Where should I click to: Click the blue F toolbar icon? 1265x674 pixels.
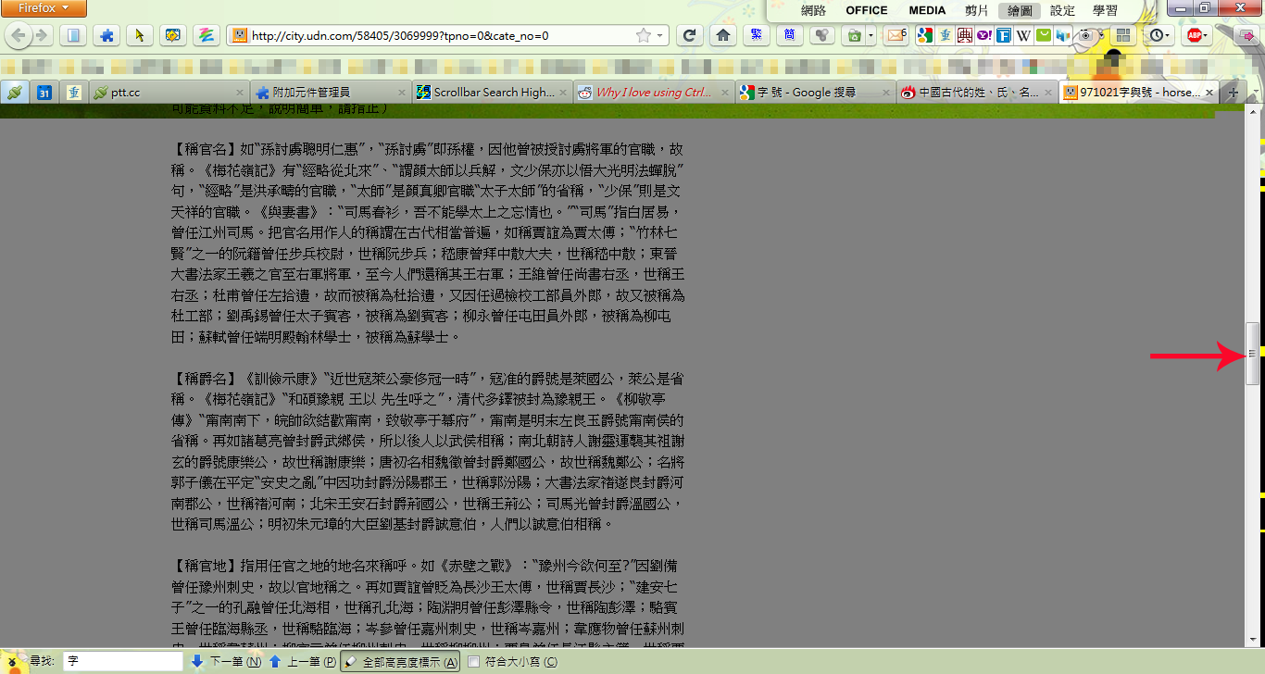coord(1003,36)
